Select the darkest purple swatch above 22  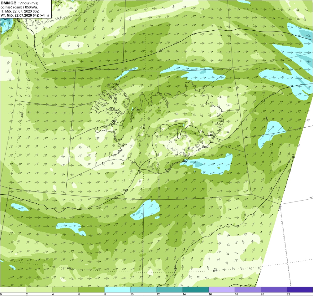pyautogui.click(x=300, y=289)
